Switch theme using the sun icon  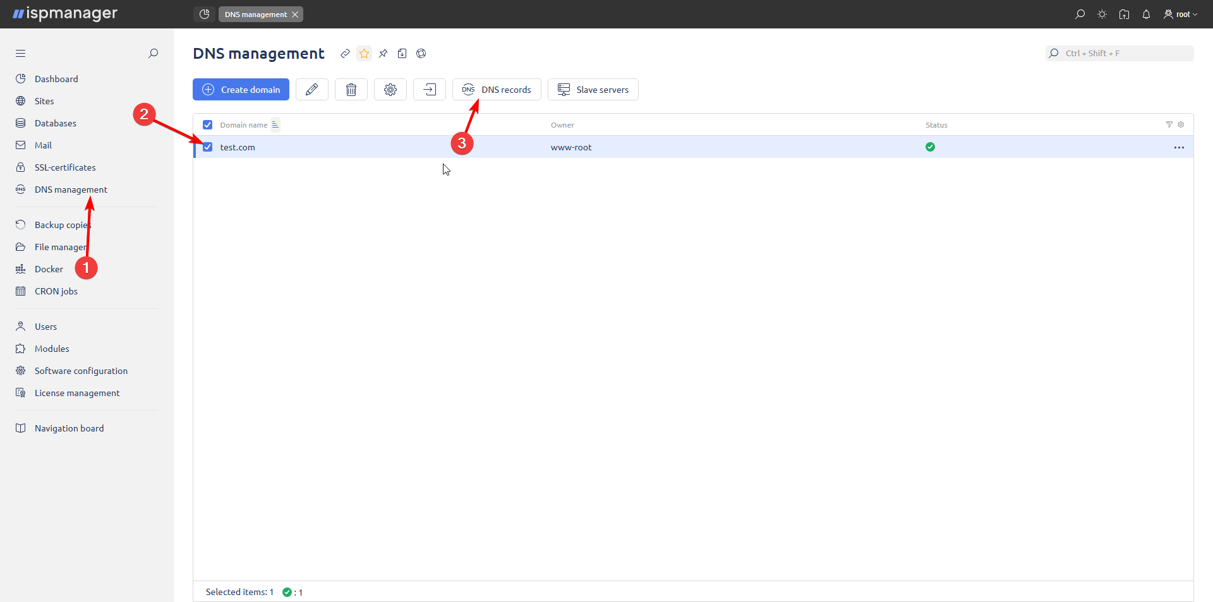click(1102, 15)
